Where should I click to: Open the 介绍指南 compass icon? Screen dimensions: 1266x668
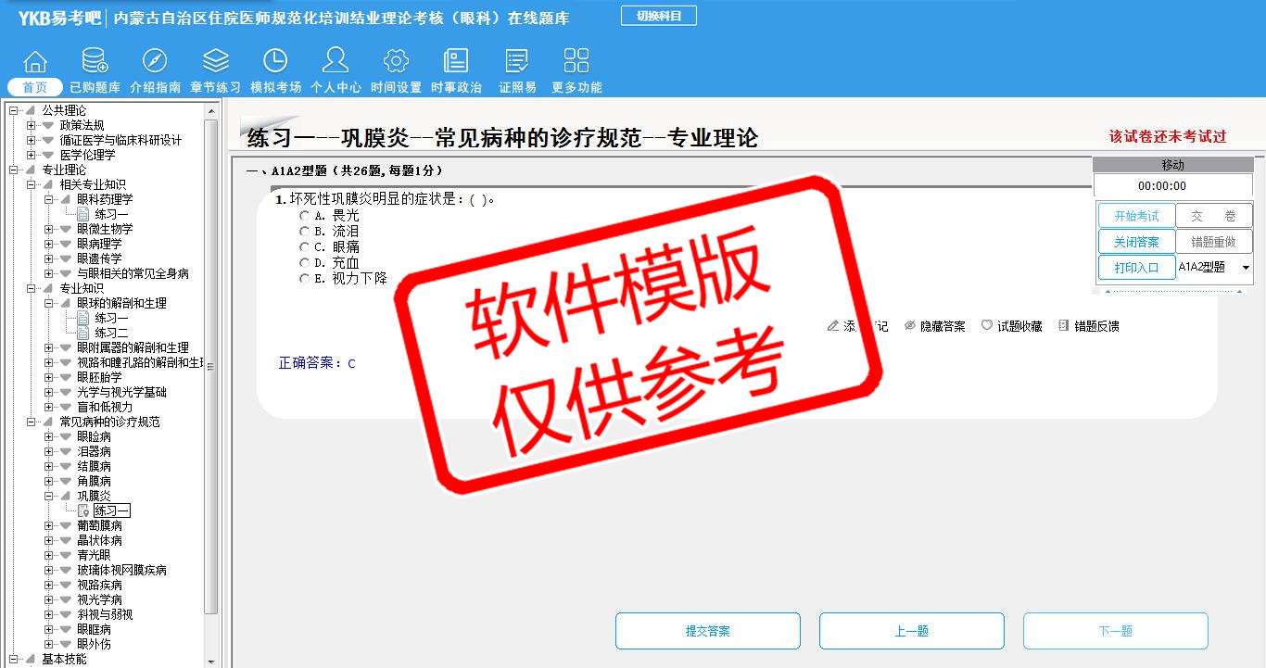click(155, 62)
